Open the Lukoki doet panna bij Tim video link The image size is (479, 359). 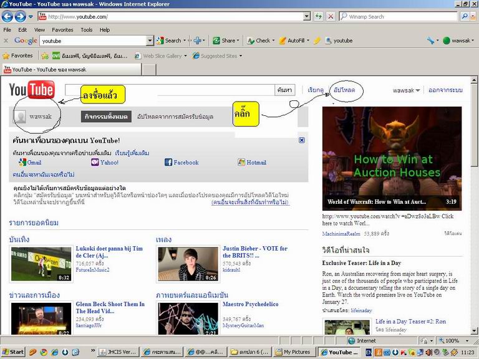point(109,252)
